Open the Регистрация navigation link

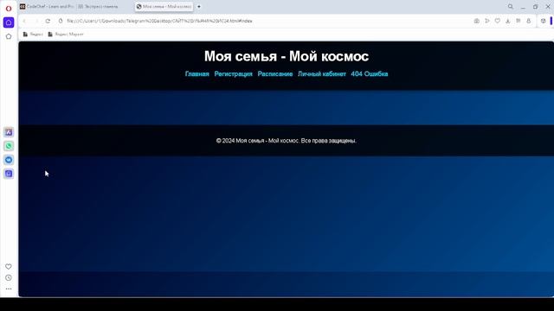[233, 74]
